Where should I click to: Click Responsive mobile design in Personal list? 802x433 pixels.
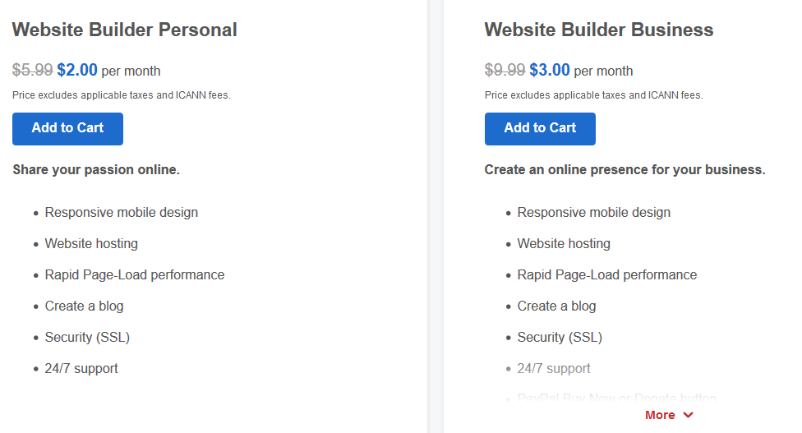point(122,213)
